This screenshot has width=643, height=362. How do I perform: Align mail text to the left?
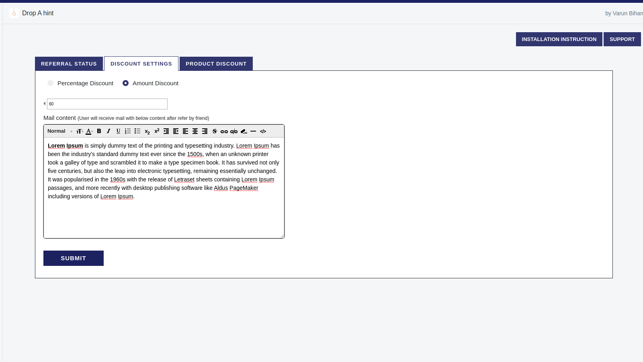[x=185, y=131]
